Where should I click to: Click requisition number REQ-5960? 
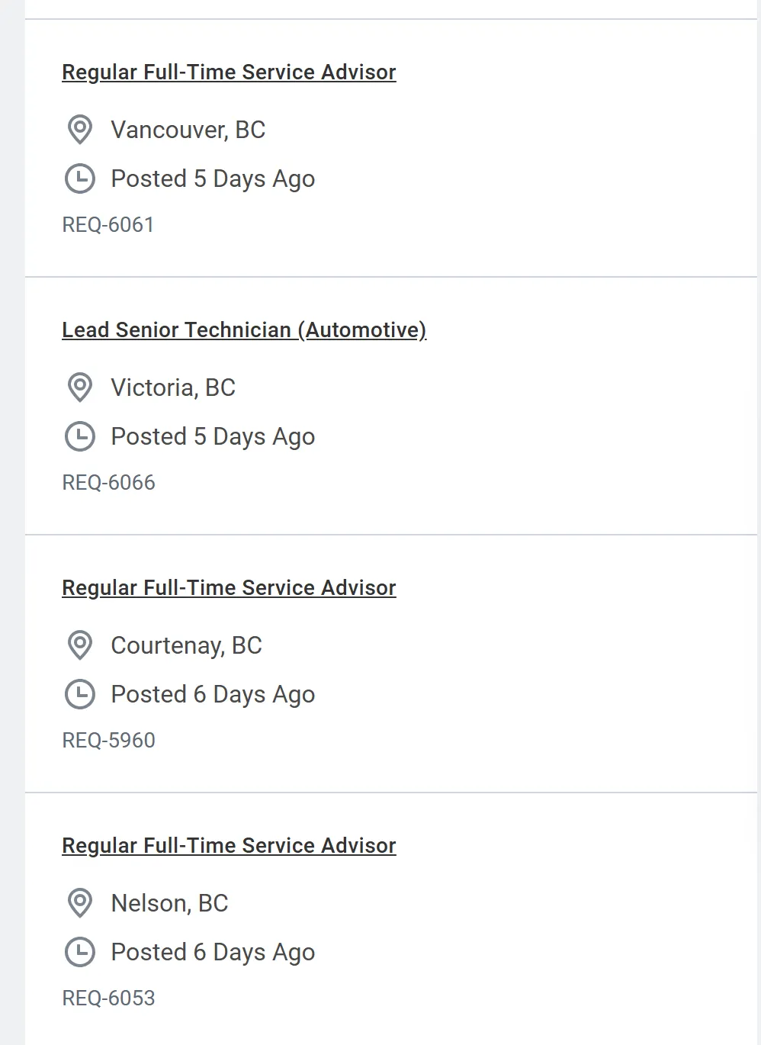click(108, 741)
